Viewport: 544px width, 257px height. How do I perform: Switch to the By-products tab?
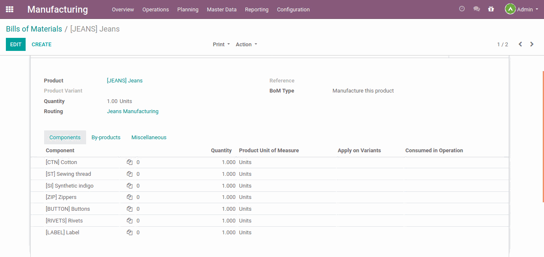coord(106,138)
